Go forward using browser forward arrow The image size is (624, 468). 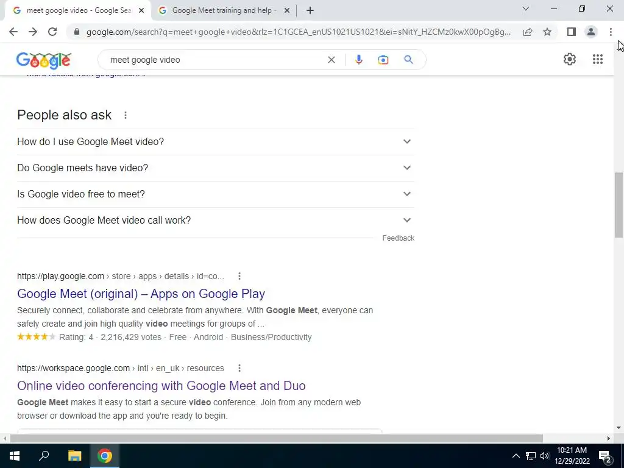33,32
